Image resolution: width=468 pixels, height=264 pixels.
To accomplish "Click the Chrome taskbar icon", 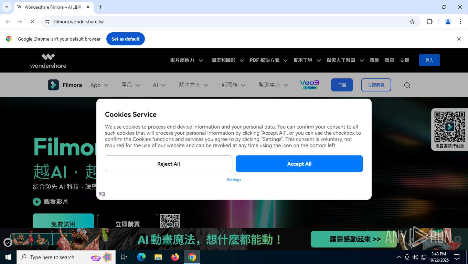I will pyautogui.click(x=192, y=257).
